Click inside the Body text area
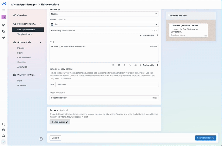Image resolution: width=222 pixels, height=146 pixels. tap(104, 53)
